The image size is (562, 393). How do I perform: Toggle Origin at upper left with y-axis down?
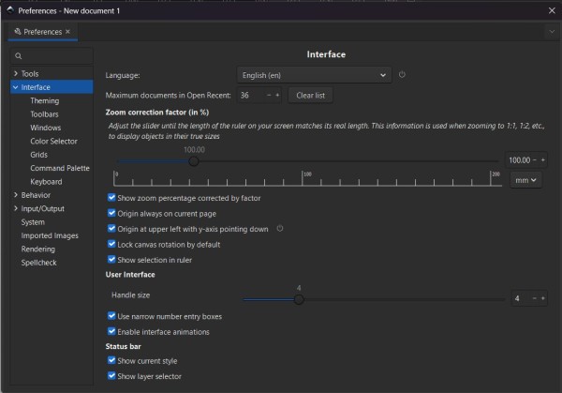[111, 229]
